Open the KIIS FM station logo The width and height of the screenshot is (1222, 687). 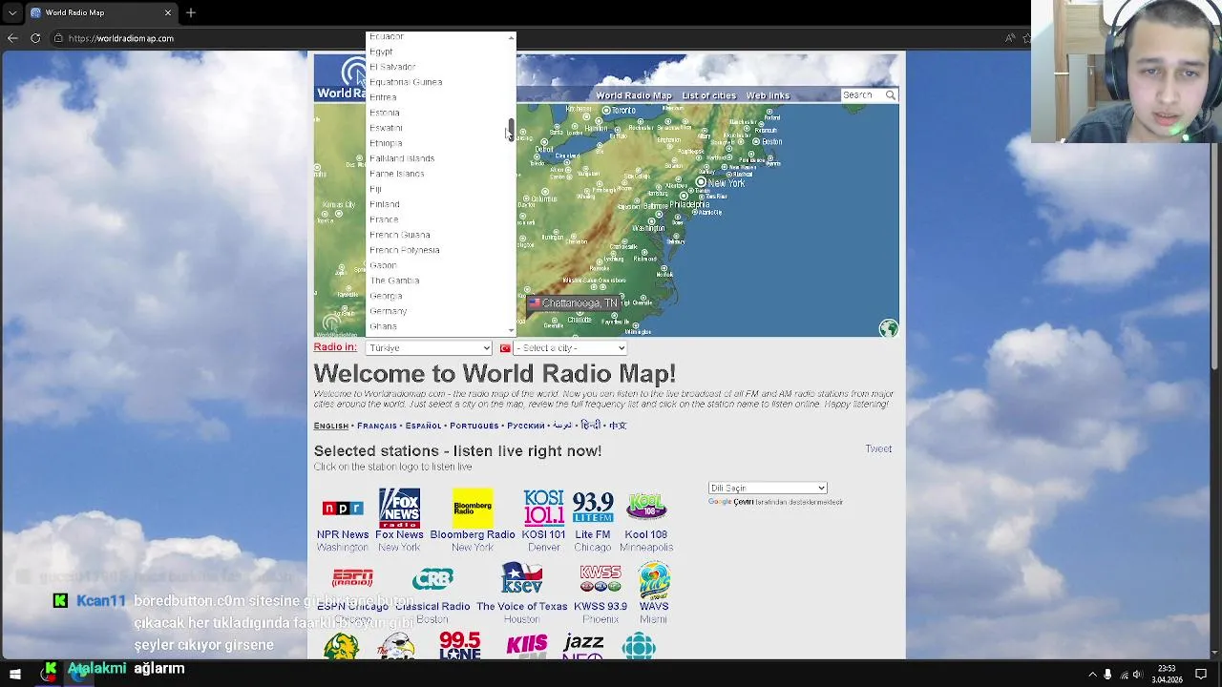pyautogui.click(x=527, y=646)
